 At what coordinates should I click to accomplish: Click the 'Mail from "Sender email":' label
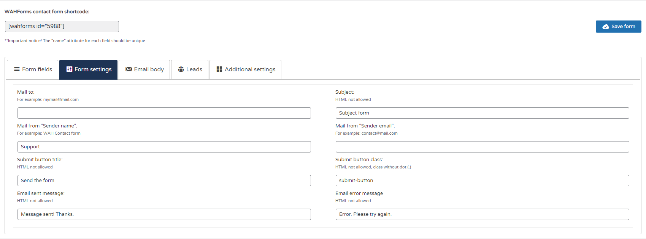[x=365, y=126]
